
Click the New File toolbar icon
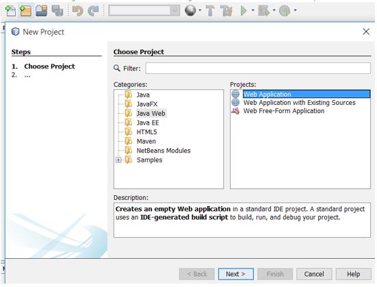click(x=10, y=11)
